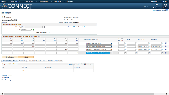Viewport: 169px width, 95px height.
Task: Add row with plus icon on Regular Time row
Action: [166, 43]
